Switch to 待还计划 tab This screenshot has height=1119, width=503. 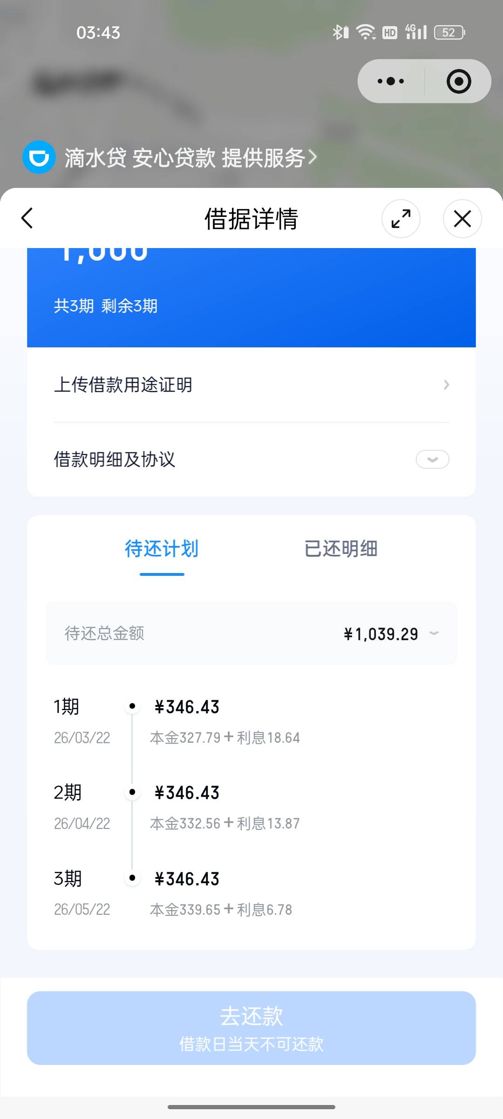pyautogui.click(x=162, y=549)
